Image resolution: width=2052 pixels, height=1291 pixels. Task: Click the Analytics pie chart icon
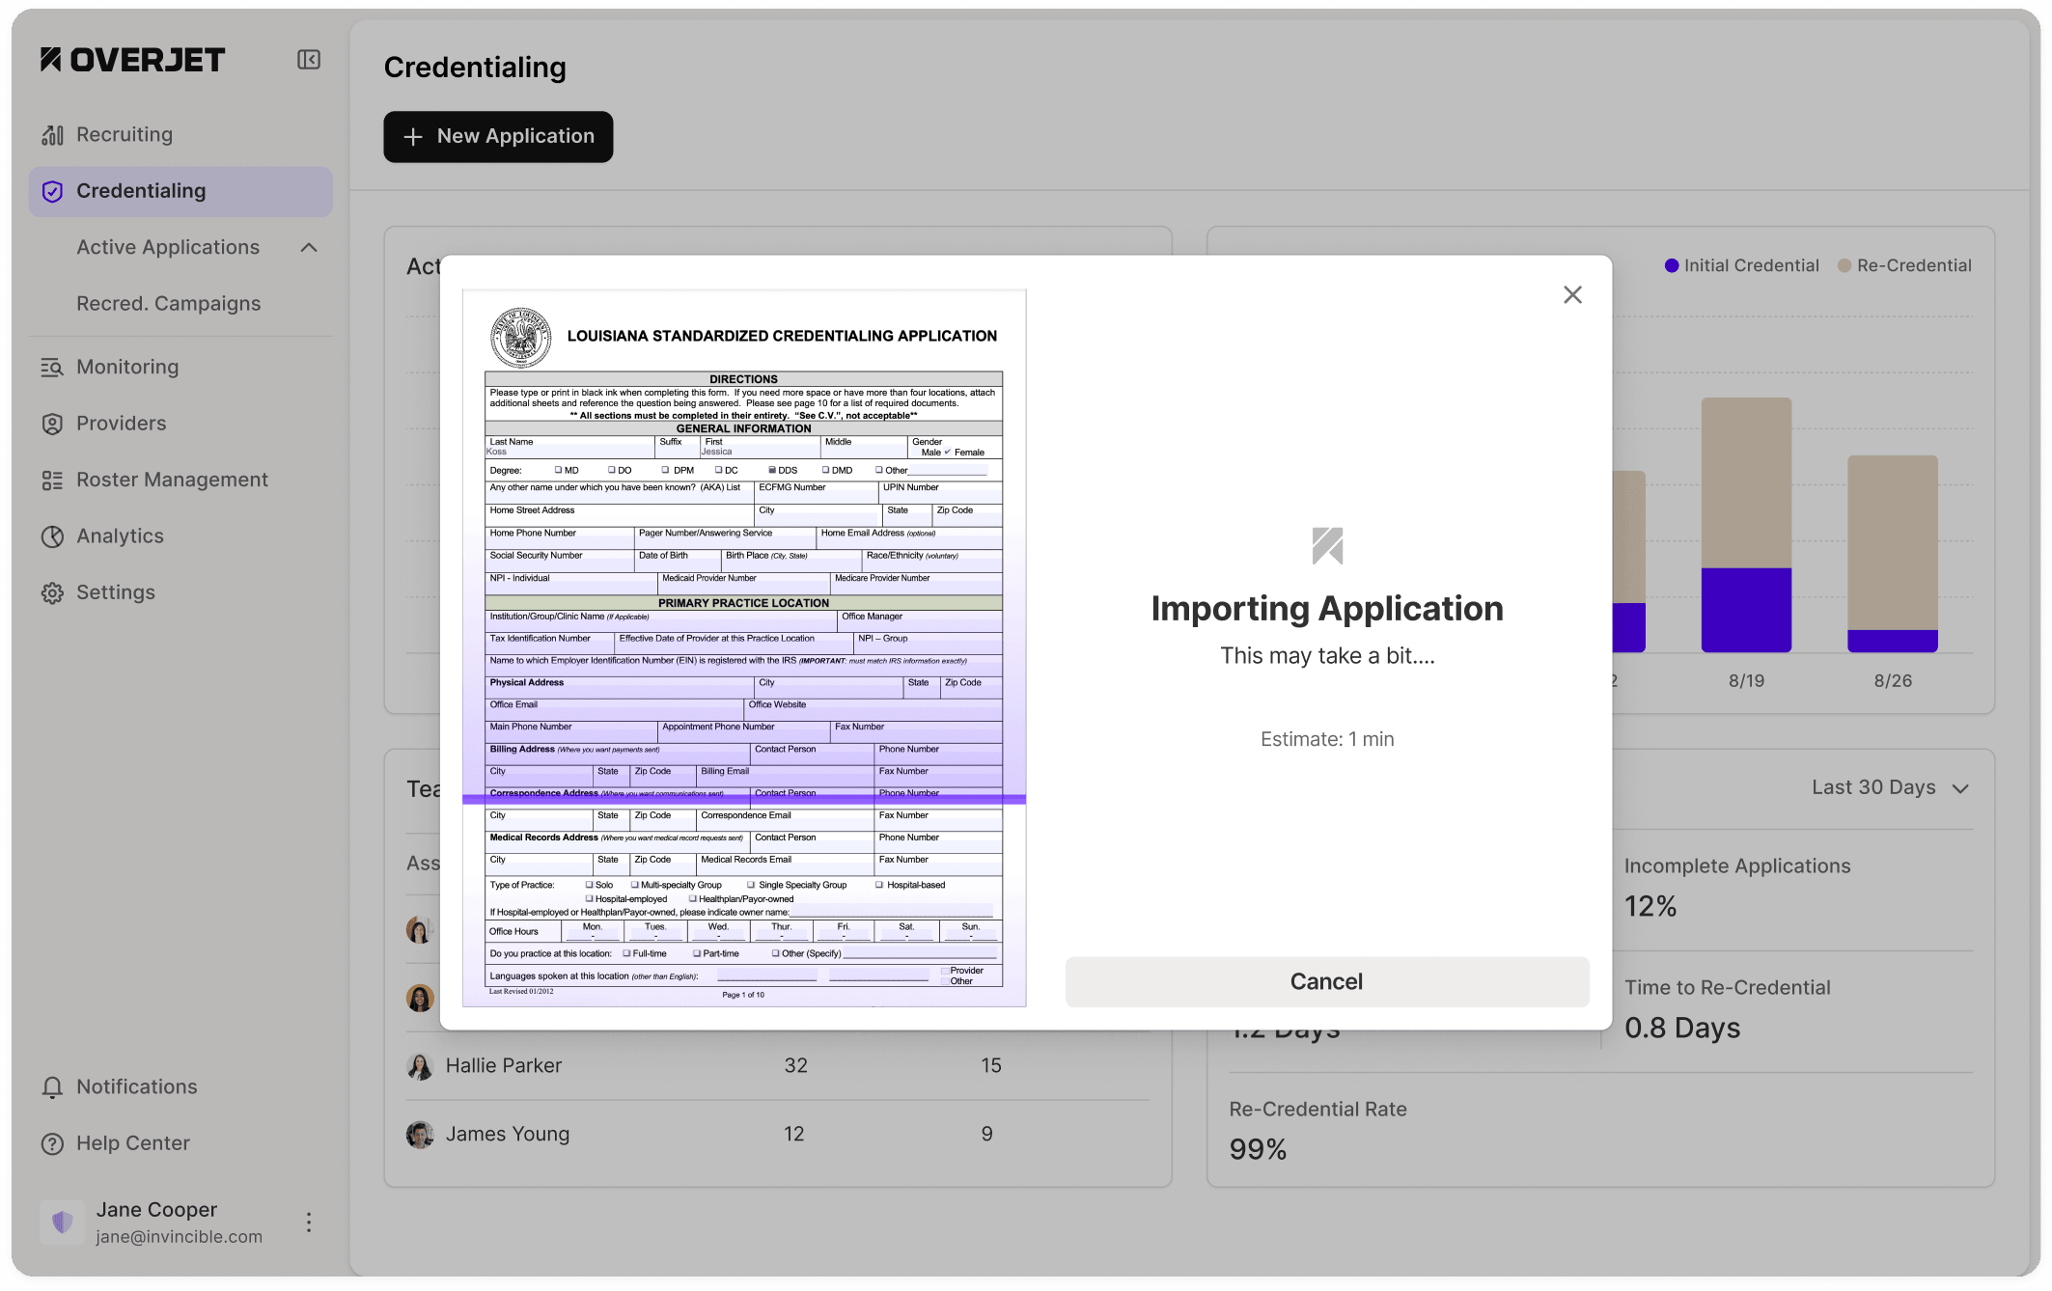click(52, 536)
